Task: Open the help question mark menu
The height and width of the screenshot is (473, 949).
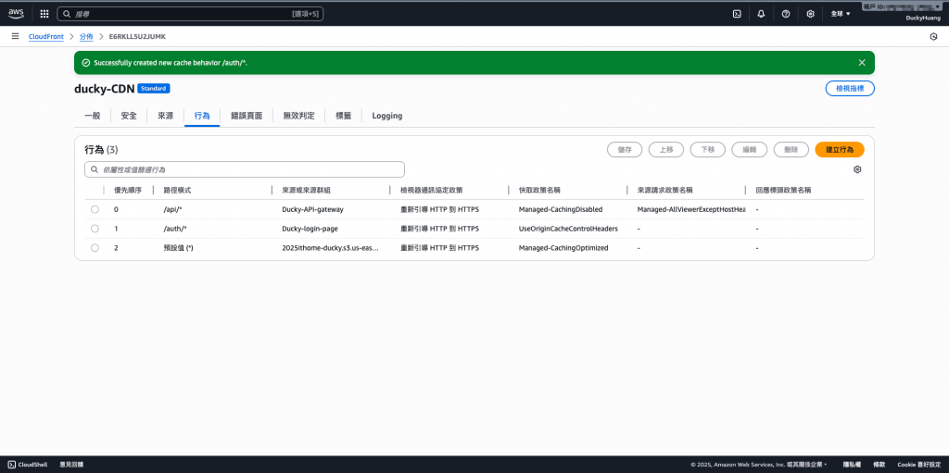Action: pyautogui.click(x=786, y=13)
